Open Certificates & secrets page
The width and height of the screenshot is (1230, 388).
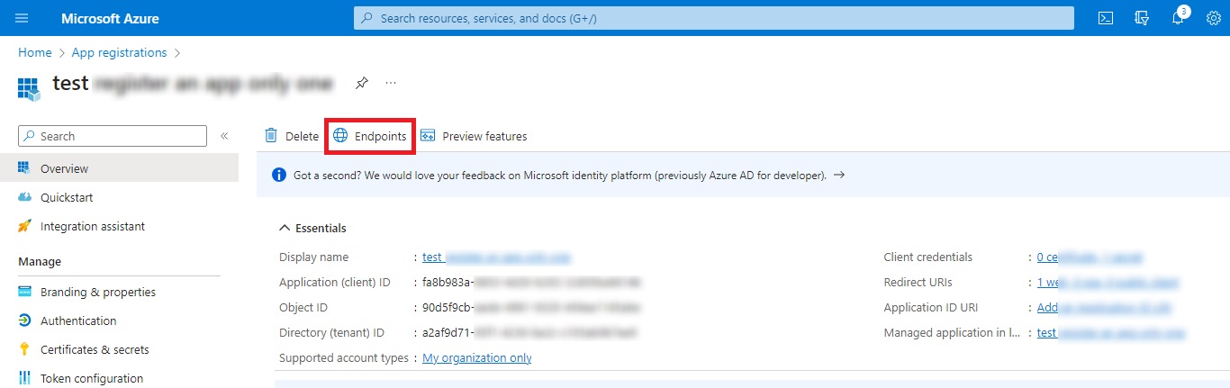[x=95, y=349]
